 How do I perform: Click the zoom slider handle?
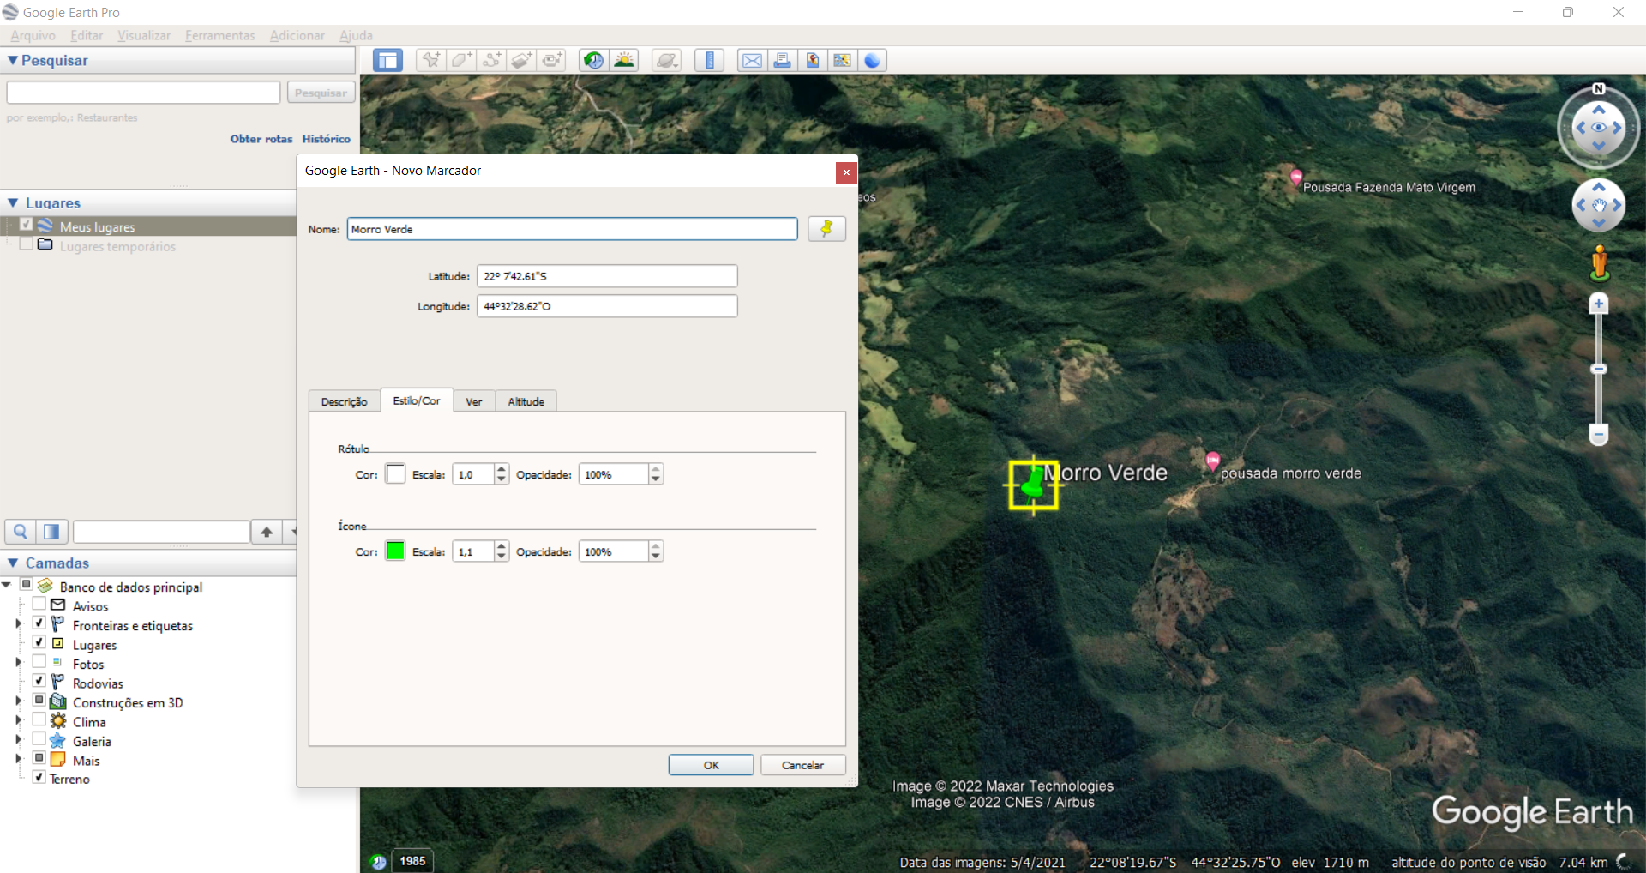(x=1599, y=369)
